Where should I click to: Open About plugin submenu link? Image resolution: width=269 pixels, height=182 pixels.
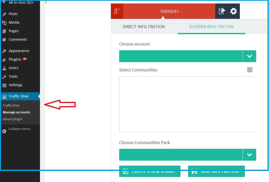(x=12, y=119)
